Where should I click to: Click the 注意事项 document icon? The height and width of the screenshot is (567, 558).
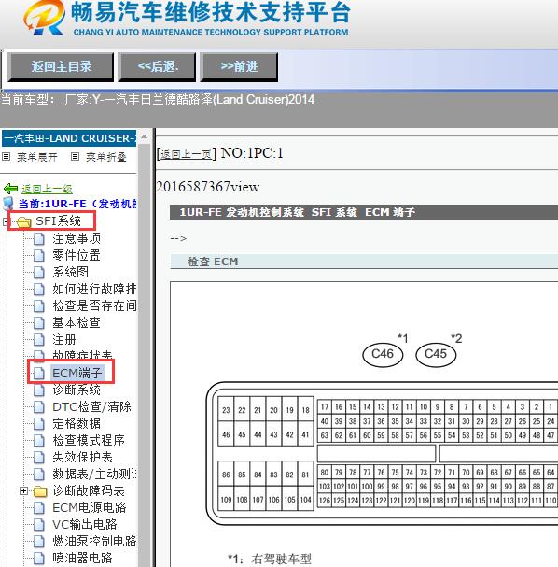[x=38, y=238]
